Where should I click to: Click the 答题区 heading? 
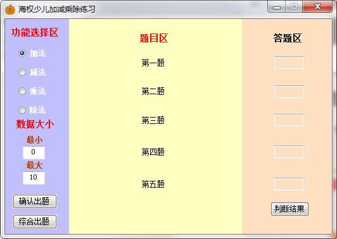coord(288,39)
